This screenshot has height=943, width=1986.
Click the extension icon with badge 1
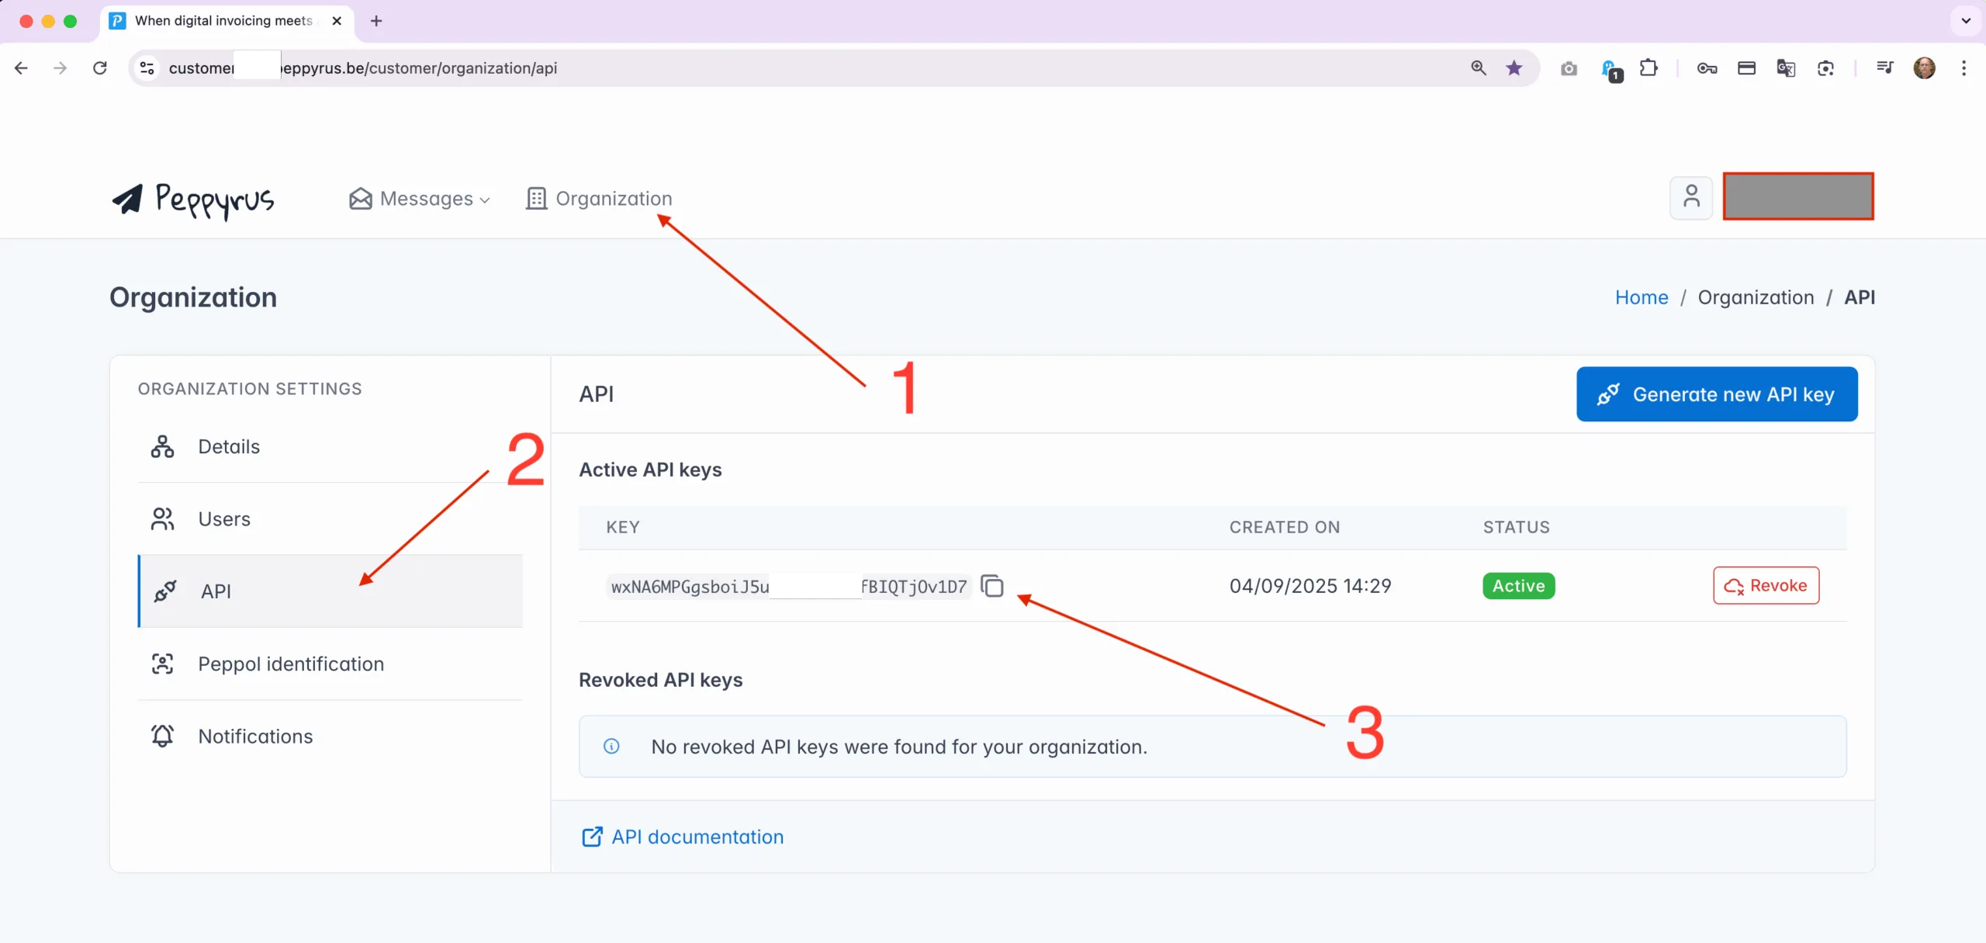tap(1611, 70)
